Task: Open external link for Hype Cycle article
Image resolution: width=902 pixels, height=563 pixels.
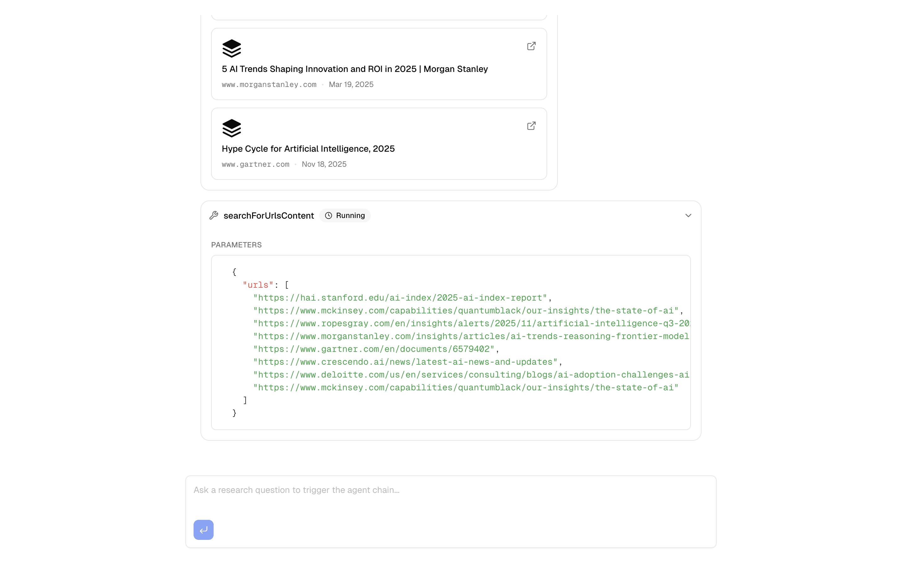Action: pos(531,126)
